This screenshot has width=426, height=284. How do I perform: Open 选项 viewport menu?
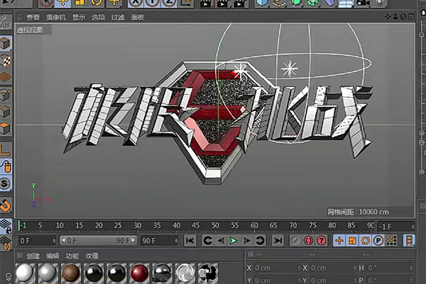click(x=98, y=17)
